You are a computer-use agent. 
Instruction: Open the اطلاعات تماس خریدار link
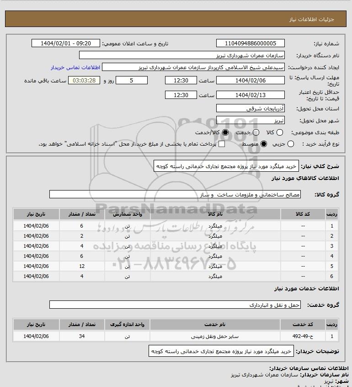pyautogui.click(x=75, y=67)
